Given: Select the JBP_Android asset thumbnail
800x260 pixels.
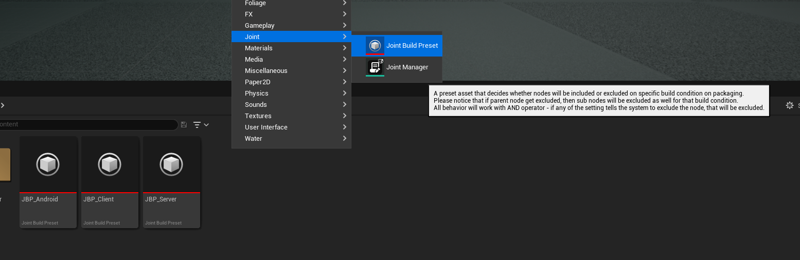Looking at the screenshot, I should tap(48, 165).
